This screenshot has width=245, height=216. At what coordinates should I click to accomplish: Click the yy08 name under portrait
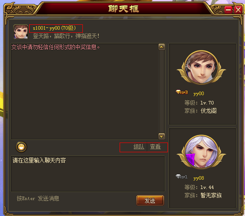tap(198, 178)
